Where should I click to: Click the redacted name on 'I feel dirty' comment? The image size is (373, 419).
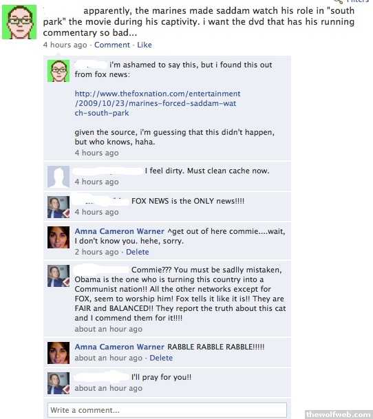(107, 171)
